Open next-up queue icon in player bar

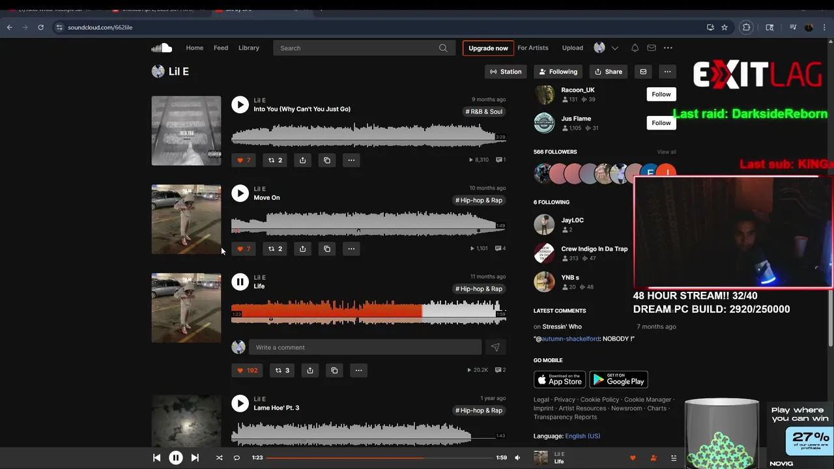tap(674, 458)
